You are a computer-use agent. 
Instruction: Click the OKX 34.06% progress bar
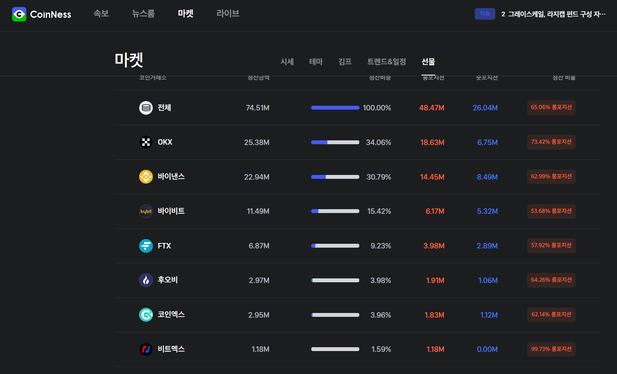pyautogui.click(x=335, y=142)
